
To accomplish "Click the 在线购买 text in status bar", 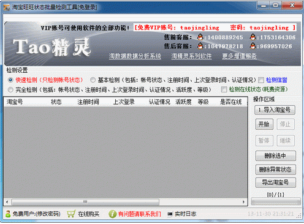I will pyautogui.click(x=89, y=214).
